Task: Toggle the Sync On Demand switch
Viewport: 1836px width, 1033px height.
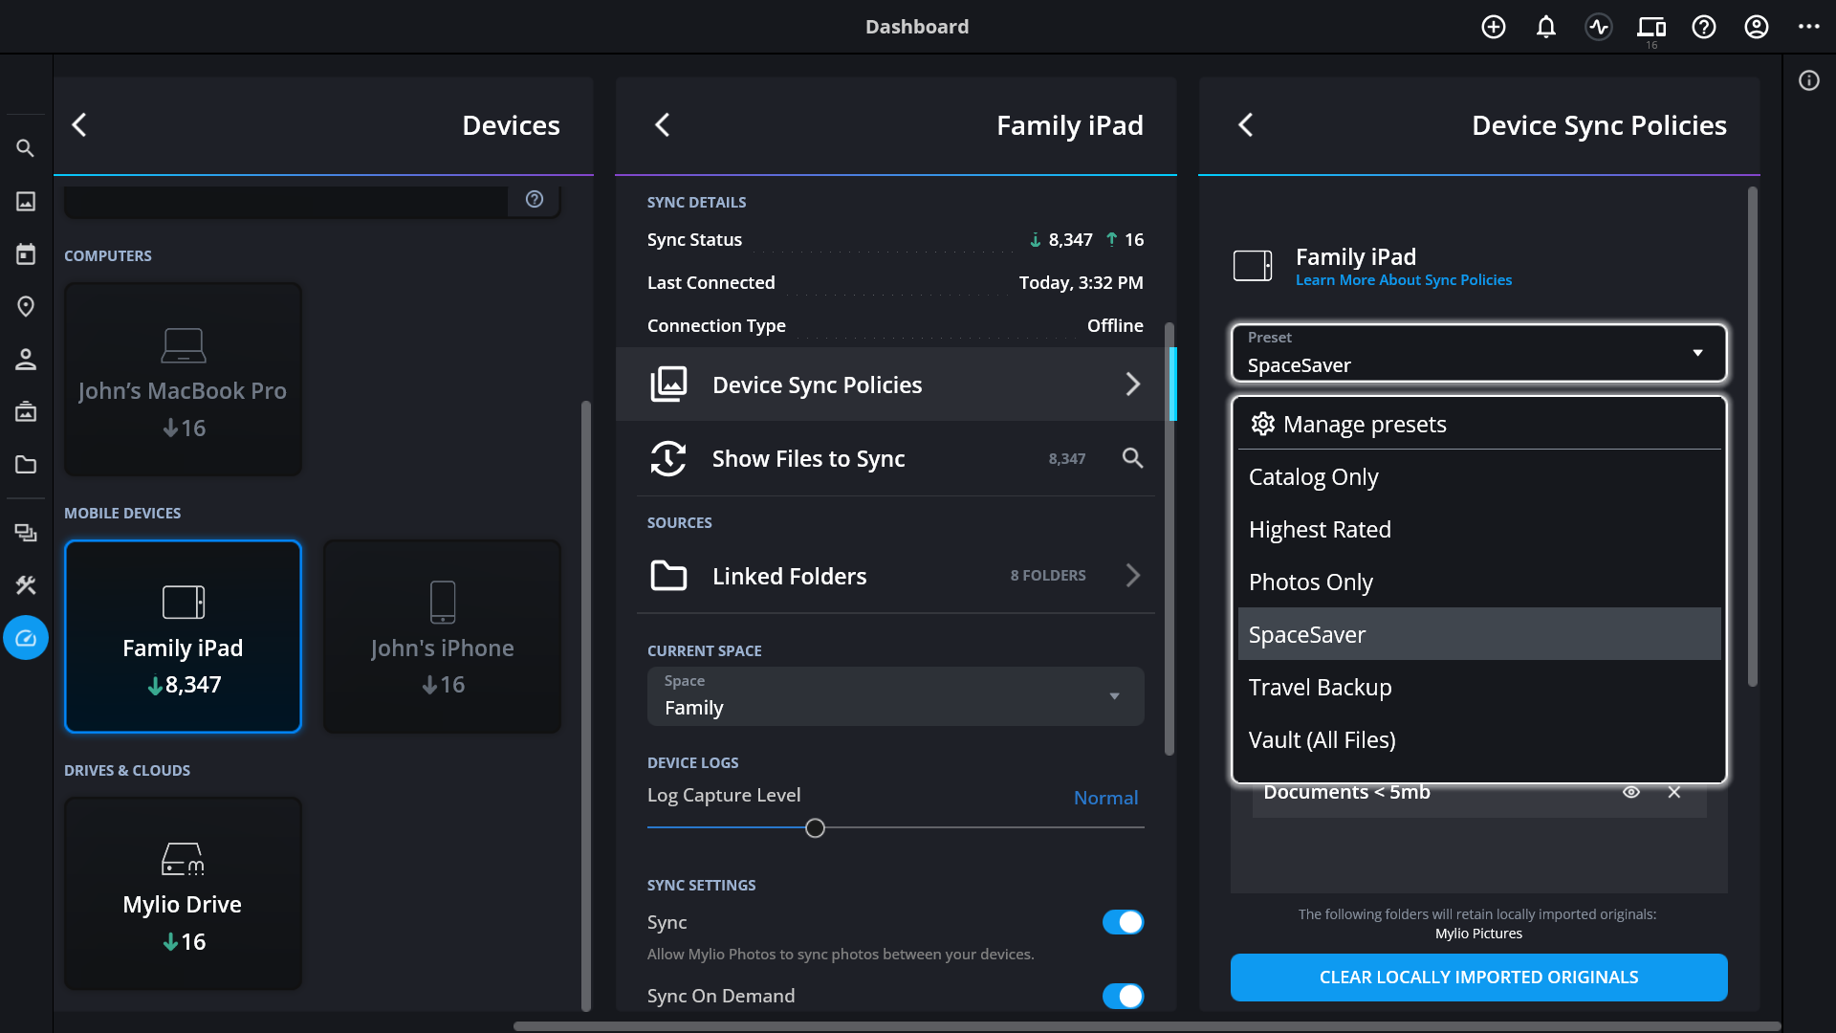Action: click(x=1123, y=996)
